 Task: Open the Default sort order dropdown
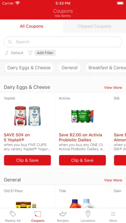[17, 53]
